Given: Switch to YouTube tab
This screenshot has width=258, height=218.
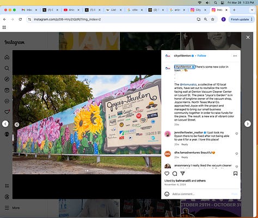Looking at the screenshot, I should tap(71, 10).
